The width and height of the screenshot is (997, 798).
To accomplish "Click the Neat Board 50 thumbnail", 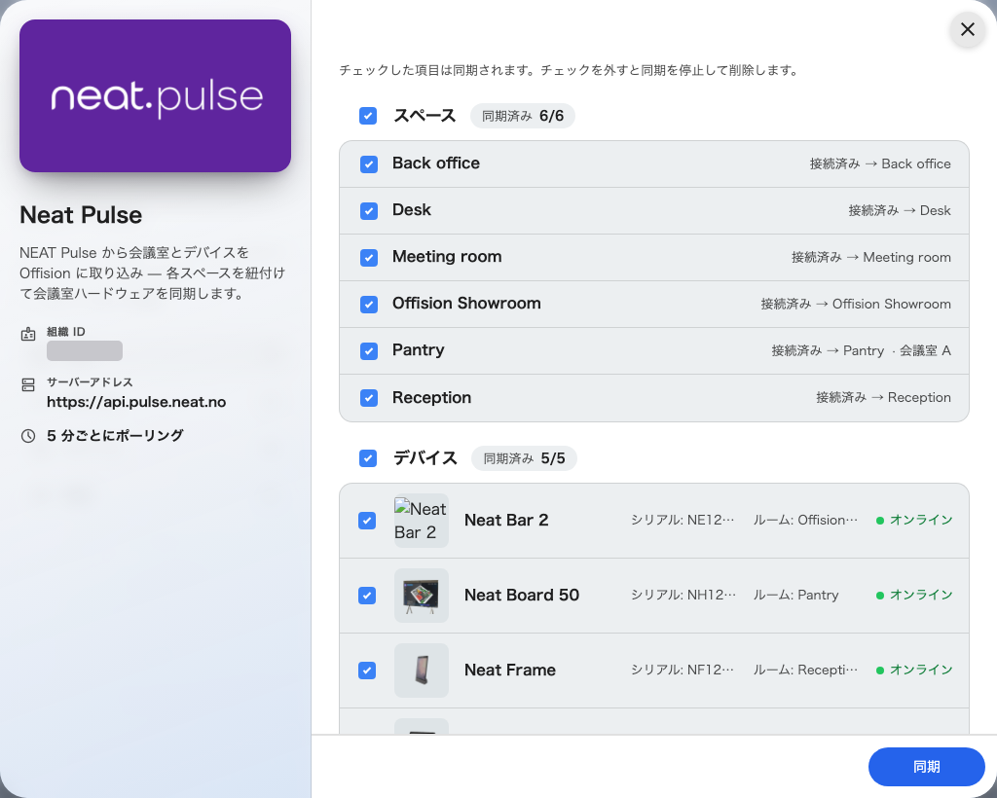I will (x=421, y=596).
